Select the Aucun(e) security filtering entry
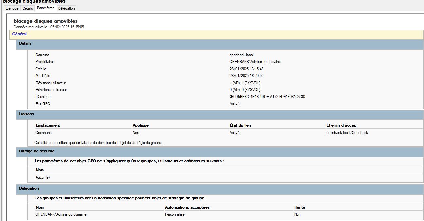Image resolution: width=424 pixels, height=221 pixels. click(x=42, y=177)
